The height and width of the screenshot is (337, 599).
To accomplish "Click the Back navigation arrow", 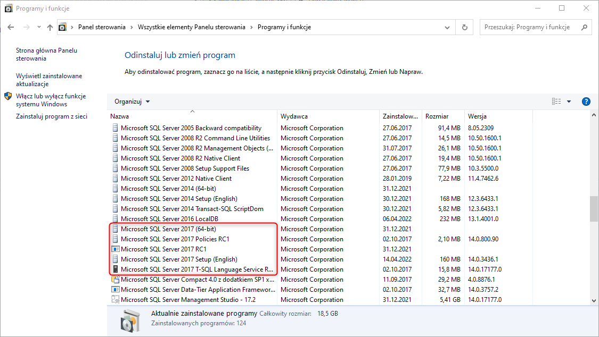I will [x=11, y=27].
